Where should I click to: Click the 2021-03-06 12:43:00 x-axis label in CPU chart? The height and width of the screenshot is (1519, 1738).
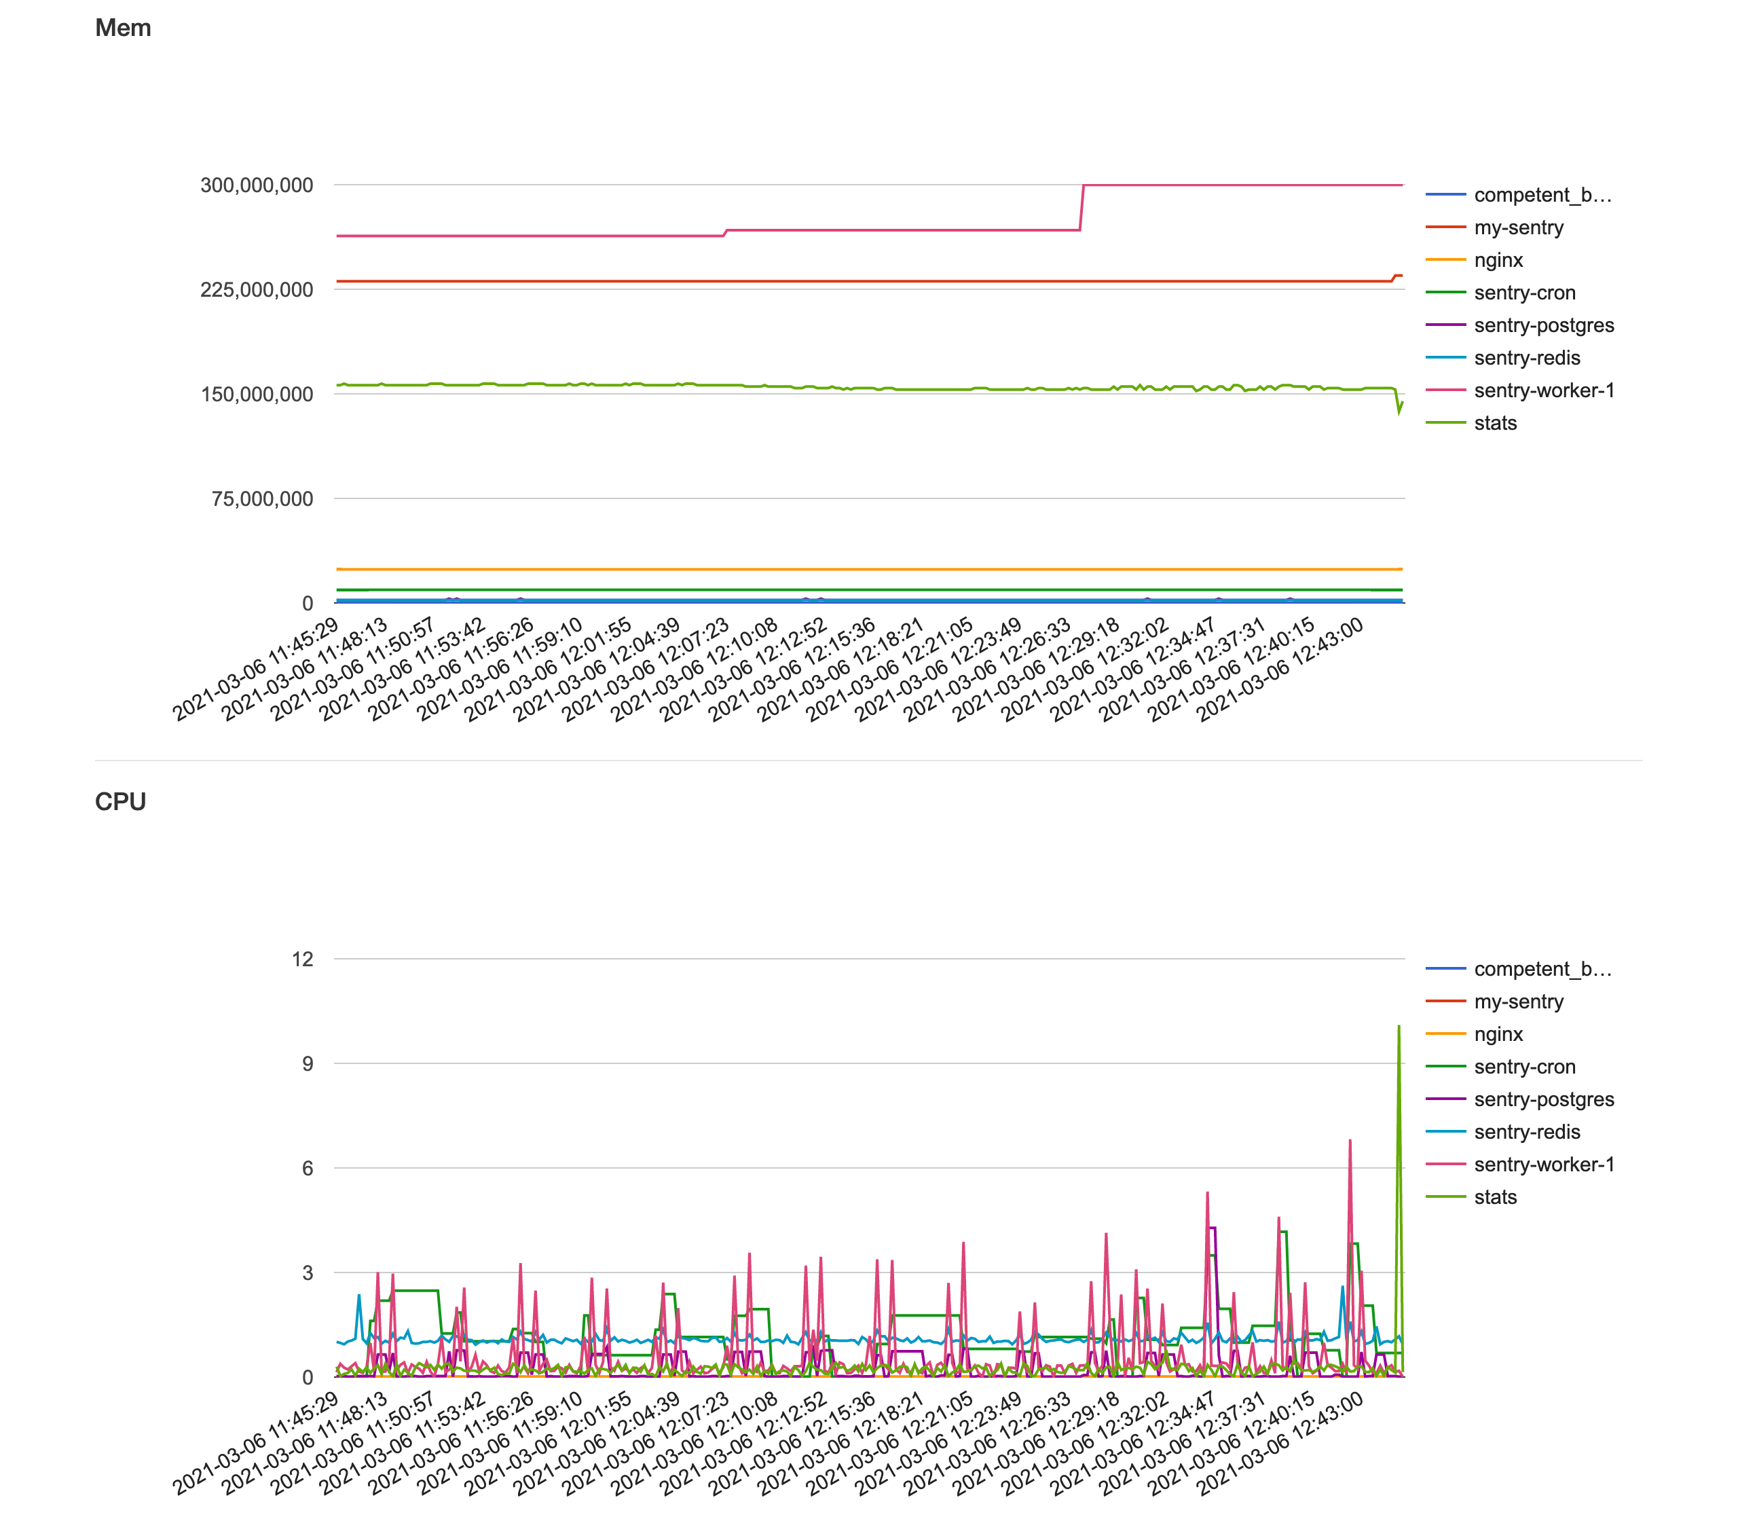(1280, 1444)
